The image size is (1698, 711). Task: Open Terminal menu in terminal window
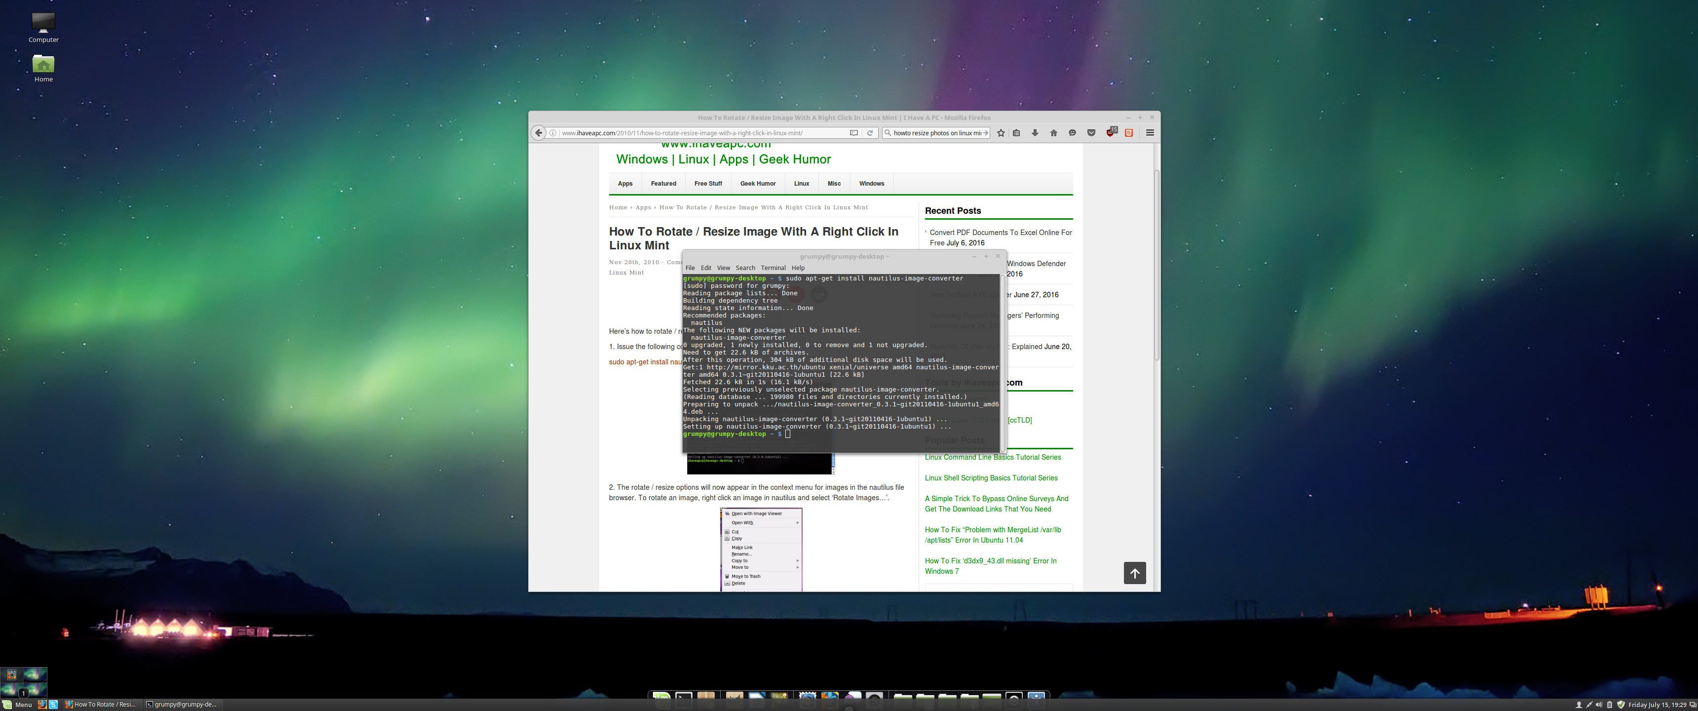pos(772,268)
